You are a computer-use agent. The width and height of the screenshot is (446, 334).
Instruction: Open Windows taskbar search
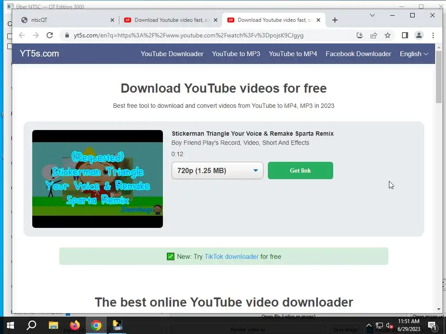click(x=31, y=325)
